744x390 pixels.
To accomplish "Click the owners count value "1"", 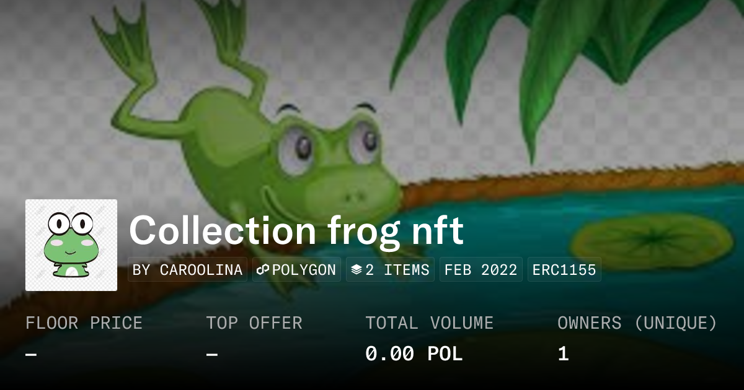I will point(563,354).
